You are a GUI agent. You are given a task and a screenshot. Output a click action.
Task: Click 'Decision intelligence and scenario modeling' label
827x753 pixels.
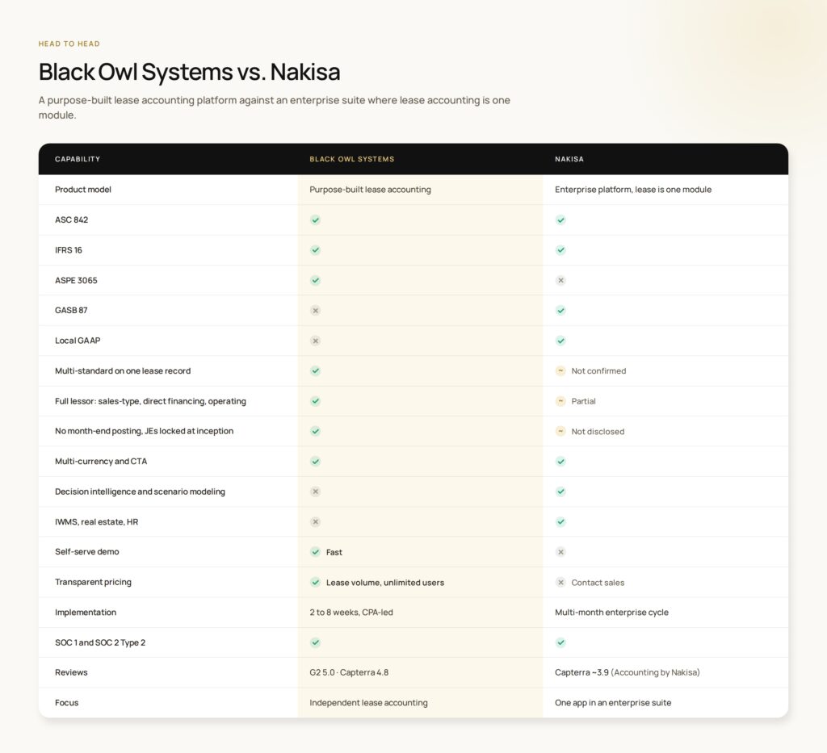(x=140, y=492)
